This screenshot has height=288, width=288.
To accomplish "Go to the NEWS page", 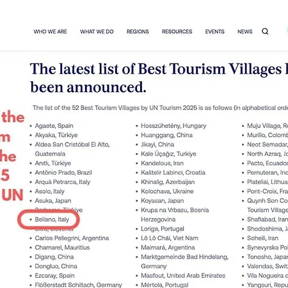I will pos(245,31).
